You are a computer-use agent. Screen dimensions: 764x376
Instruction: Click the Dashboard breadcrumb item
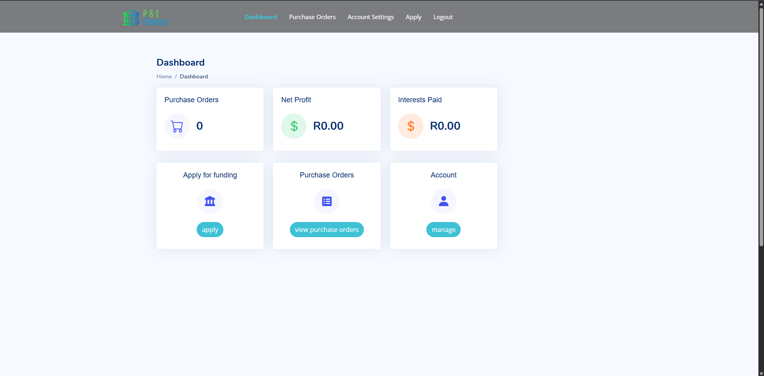(x=194, y=76)
